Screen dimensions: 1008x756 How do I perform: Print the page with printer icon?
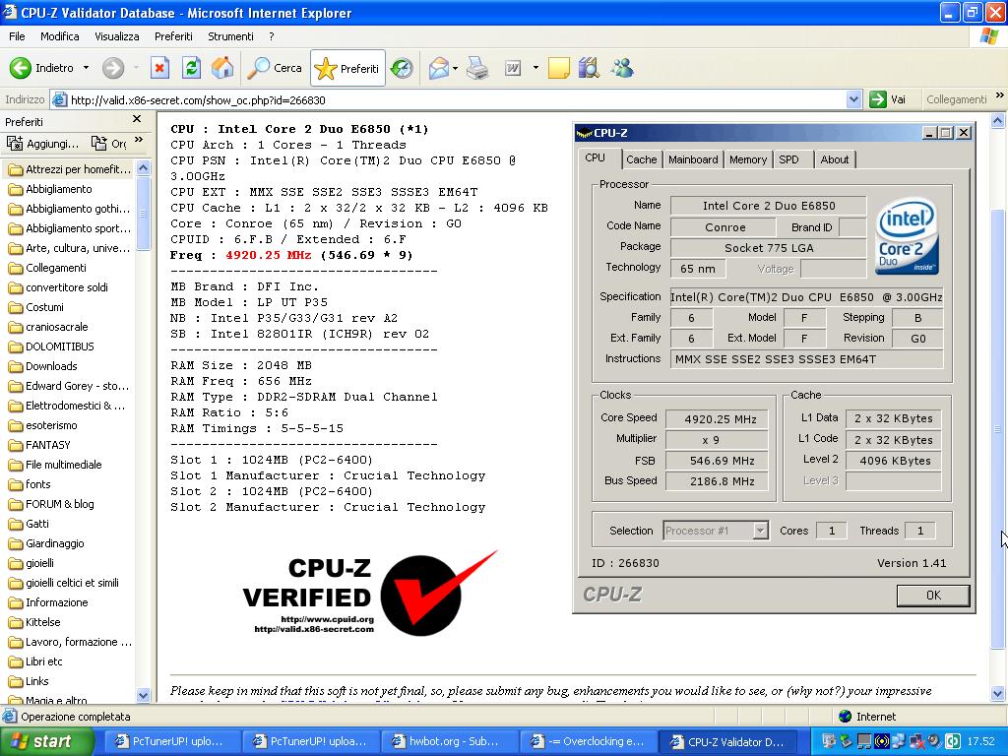(477, 68)
